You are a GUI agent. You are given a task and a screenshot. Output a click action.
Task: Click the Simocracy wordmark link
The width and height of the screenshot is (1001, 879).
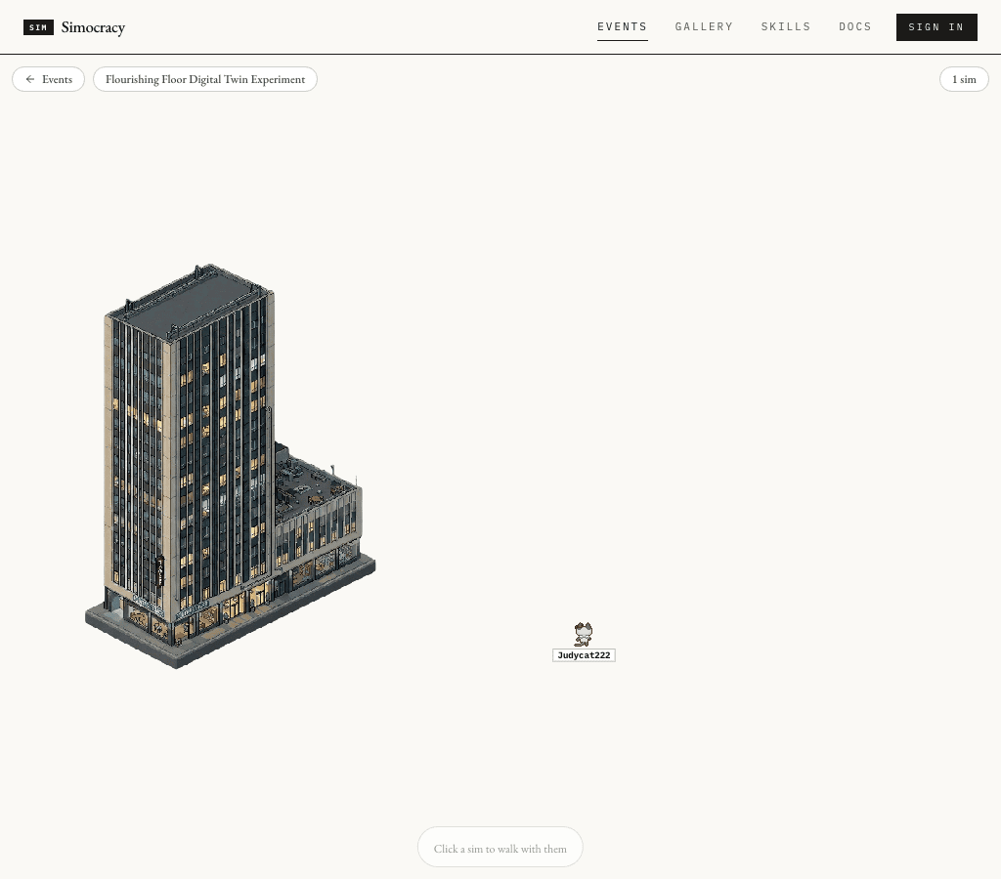point(93,27)
